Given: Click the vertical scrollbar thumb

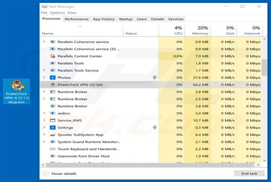Looking at the screenshot, I should [x=264, y=67].
